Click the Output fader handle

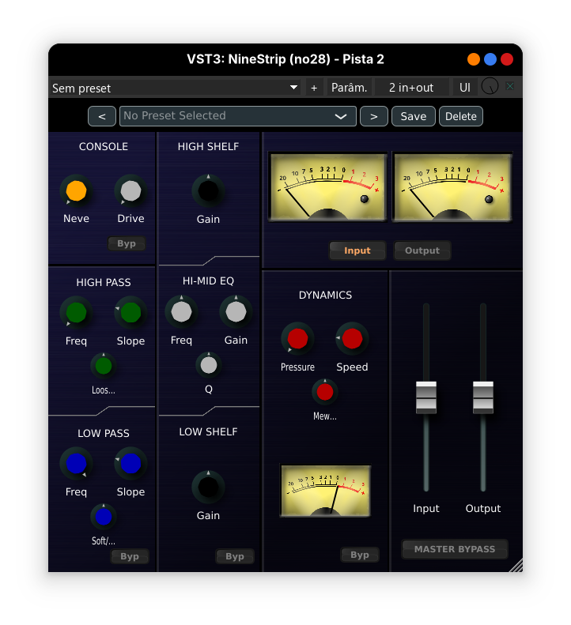[x=483, y=397]
